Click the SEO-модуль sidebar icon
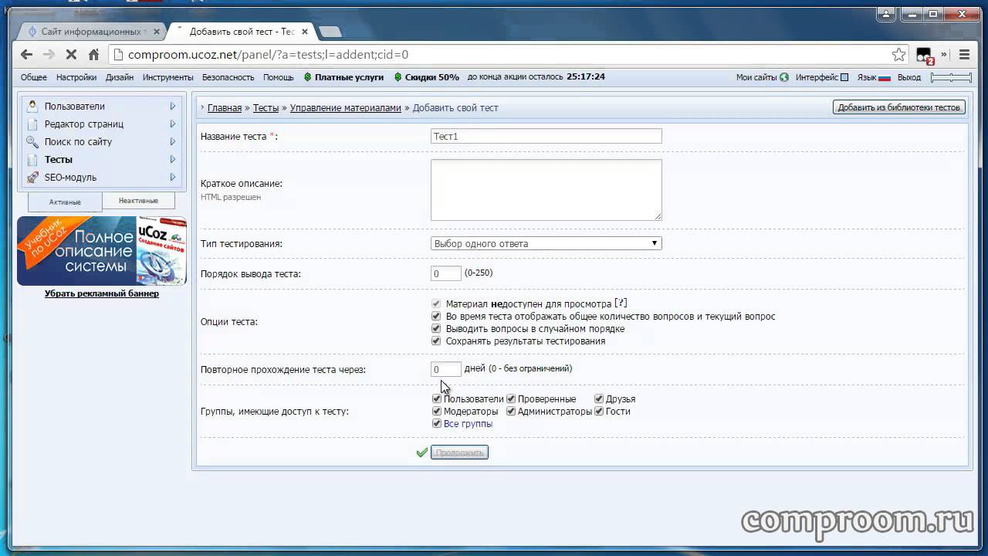This screenshot has height=556, width=988. (32, 177)
